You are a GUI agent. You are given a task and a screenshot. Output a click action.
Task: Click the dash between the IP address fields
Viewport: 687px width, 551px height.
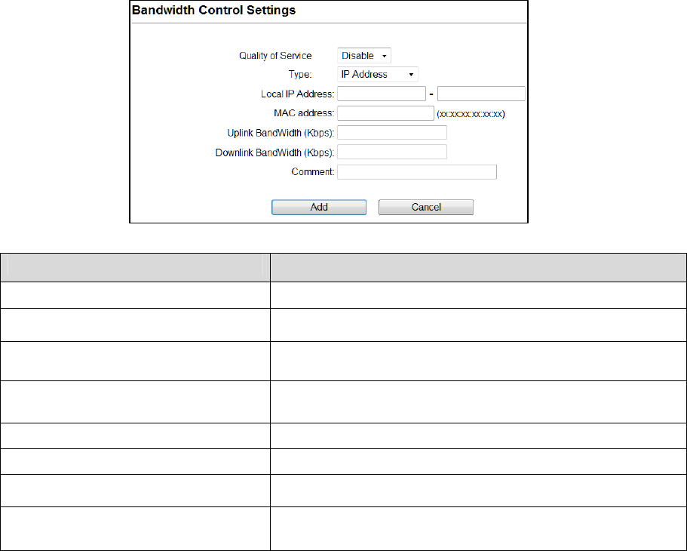431,94
